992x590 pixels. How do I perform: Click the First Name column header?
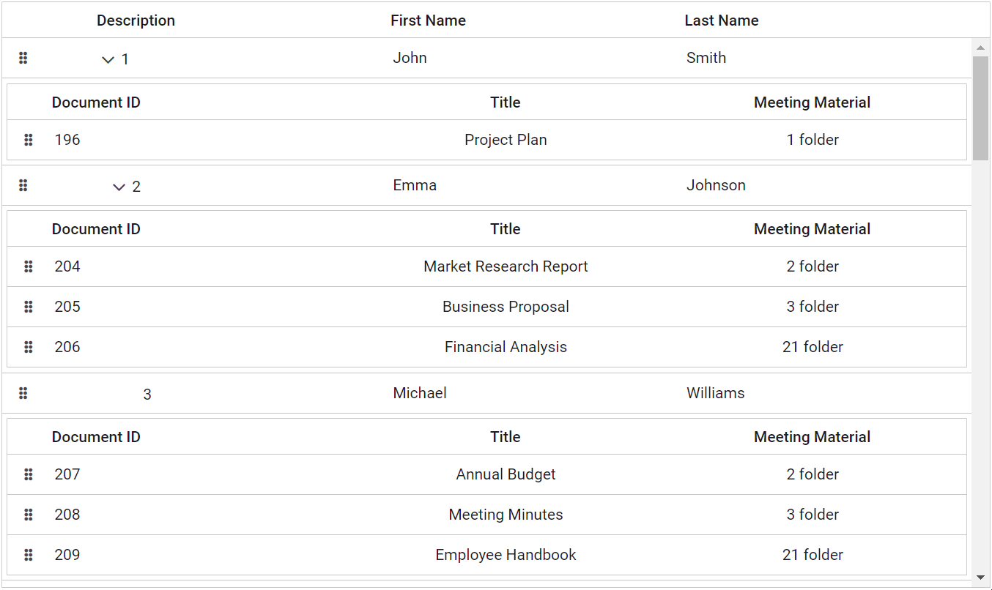(428, 20)
